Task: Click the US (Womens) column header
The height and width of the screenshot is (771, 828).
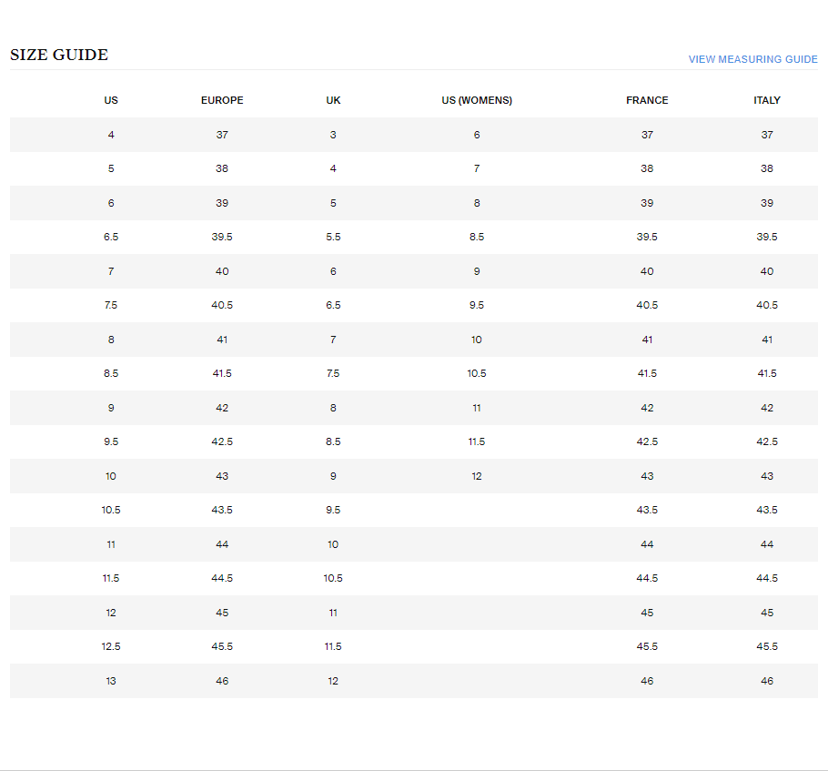Action: pyautogui.click(x=477, y=100)
